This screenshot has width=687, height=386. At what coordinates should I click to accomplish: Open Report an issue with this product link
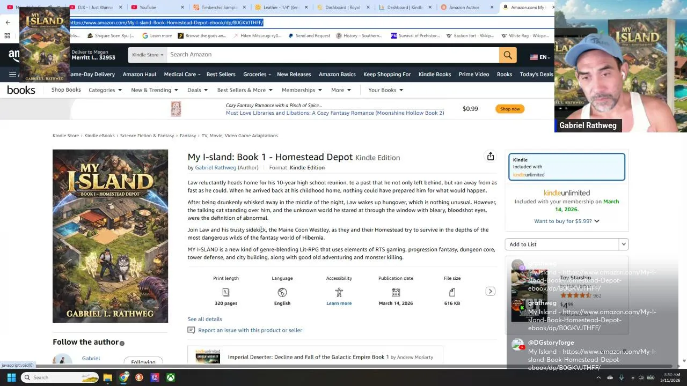[250, 330]
